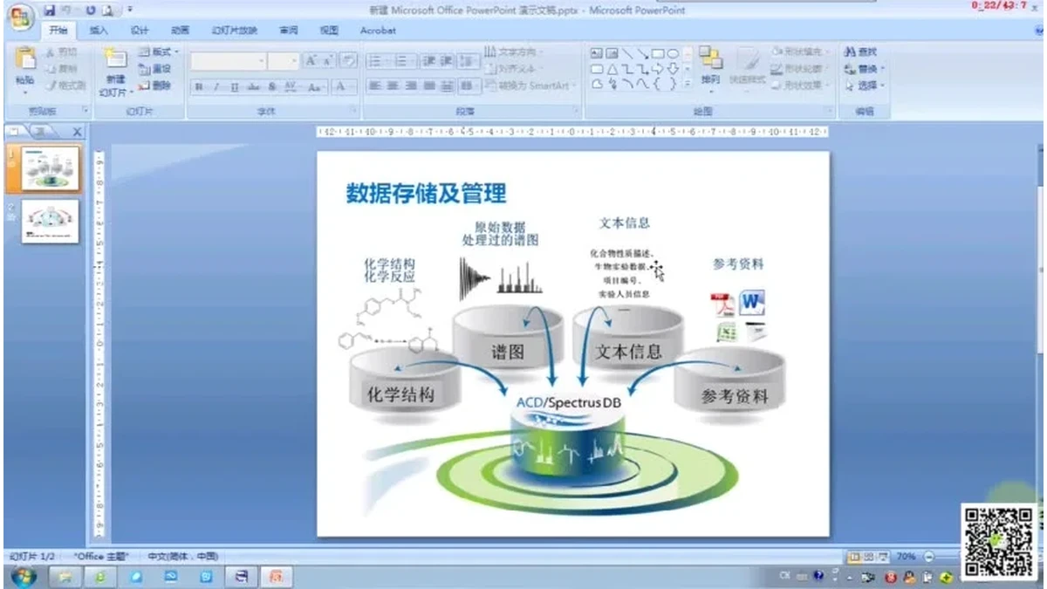The height and width of the screenshot is (589, 1047).
Task: Open the Shape Fill (形状填充) color menu
Action: tap(798, 52)
